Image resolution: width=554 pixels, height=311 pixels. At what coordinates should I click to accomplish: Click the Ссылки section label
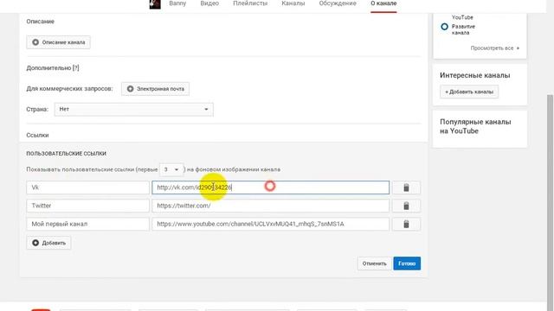pos(37,136)
